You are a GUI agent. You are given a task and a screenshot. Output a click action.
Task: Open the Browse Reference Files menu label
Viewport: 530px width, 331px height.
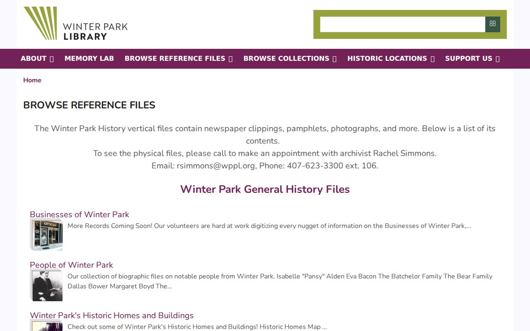[175, 58]
